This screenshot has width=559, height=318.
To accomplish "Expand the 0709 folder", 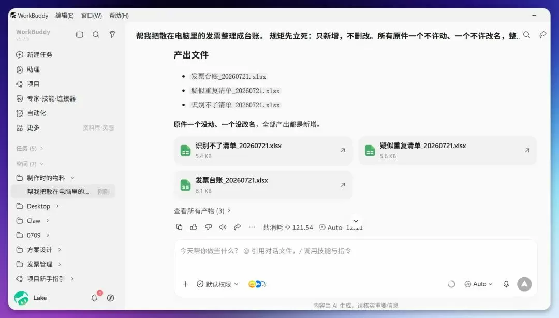I will [48, 235].
